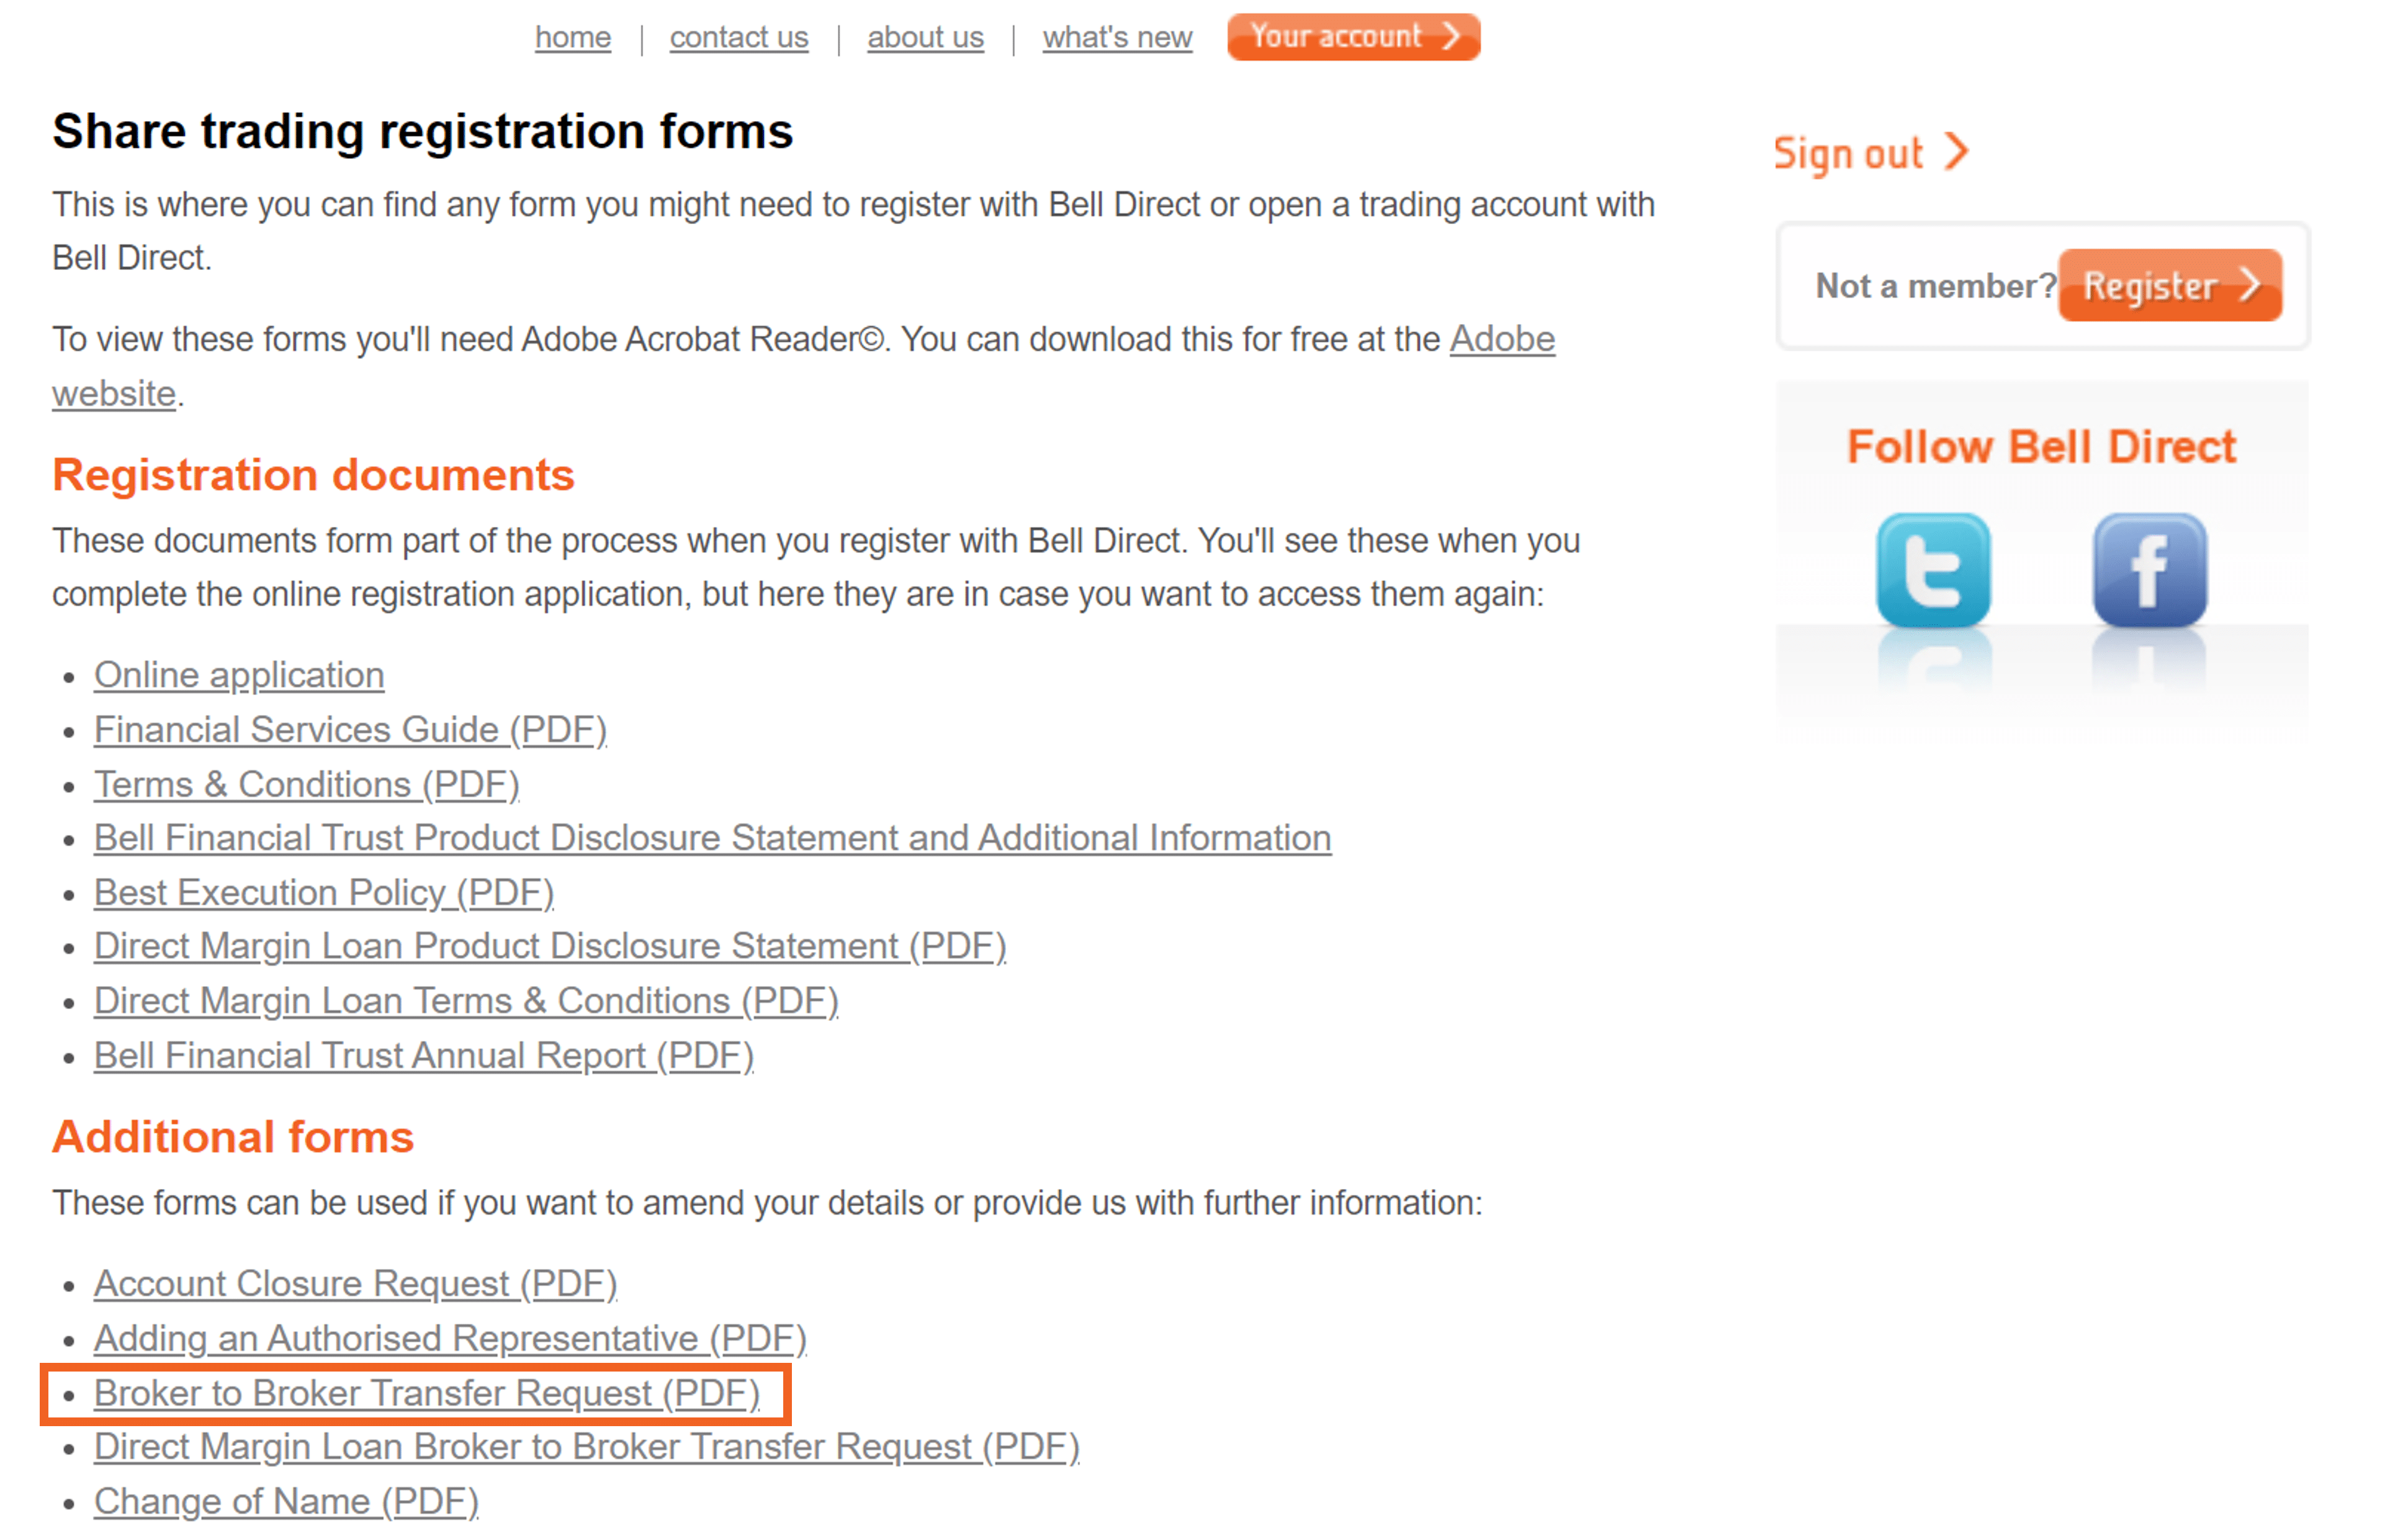Open Direct Margin Loan Product Disclosure Statement (PDF)
Screen dimensions: 2408x1536
click(550, 946)
